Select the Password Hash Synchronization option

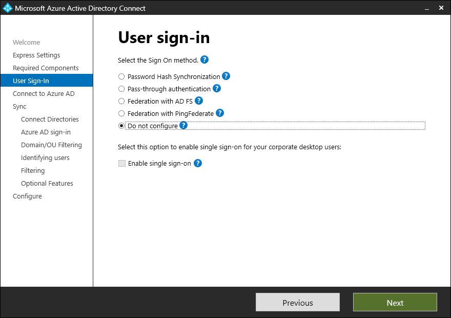pyautogui.click(x=121, y=76)
